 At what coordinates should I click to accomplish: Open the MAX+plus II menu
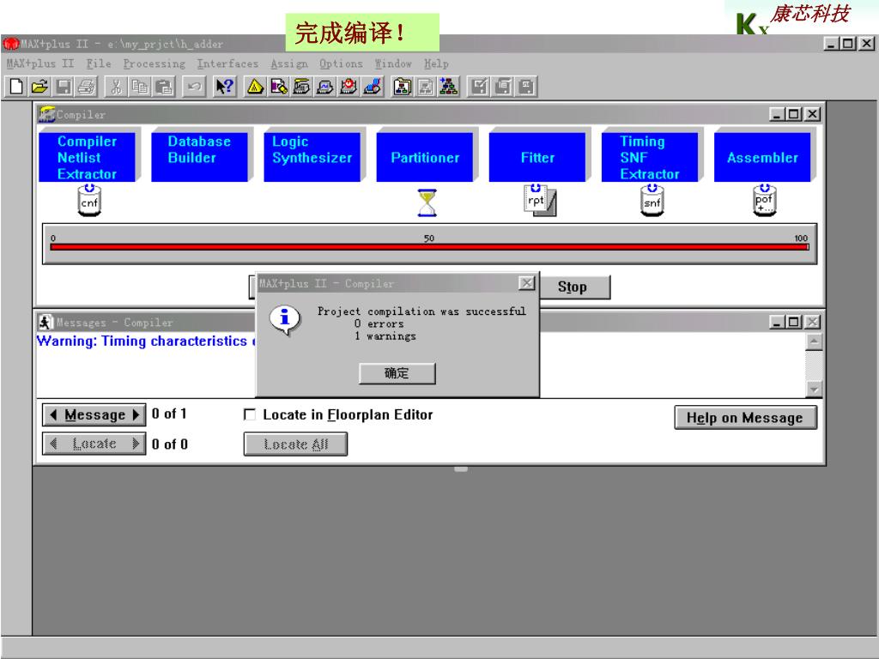pyautogui.click(x=39, y=63)
